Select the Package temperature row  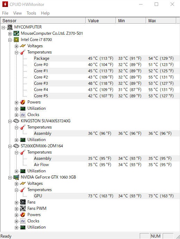point(106,58)
